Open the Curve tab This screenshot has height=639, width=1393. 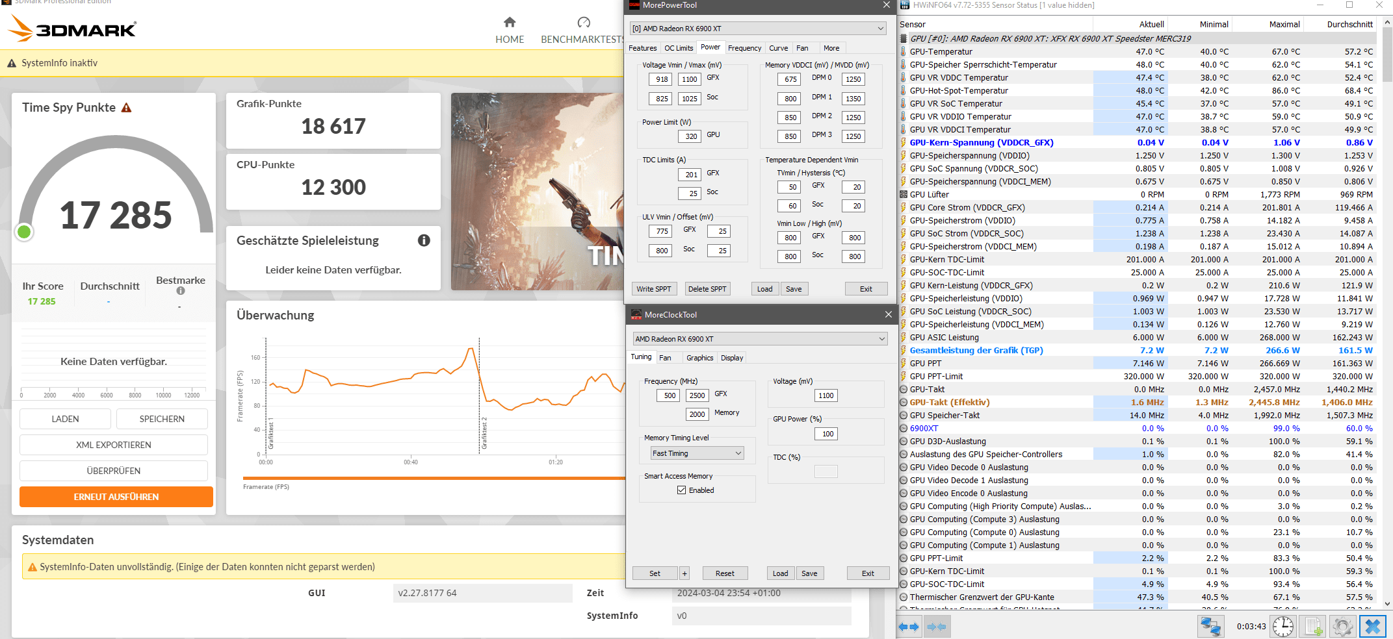[778, 48]
